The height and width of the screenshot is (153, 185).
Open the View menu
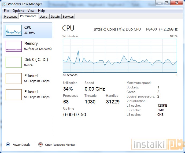pyautogui.click(x=31, y=11)
